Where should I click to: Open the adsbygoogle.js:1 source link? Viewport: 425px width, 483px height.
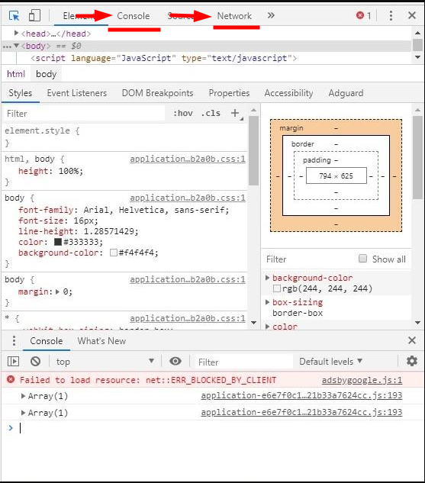pyautogui.click(x=362, y=380)
